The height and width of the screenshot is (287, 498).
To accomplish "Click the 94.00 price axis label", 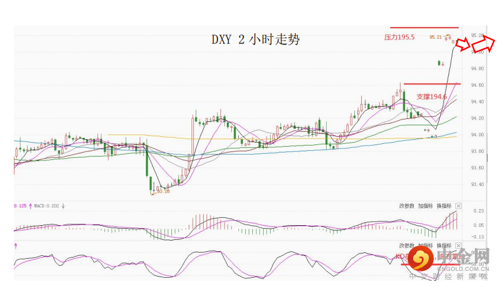I will (x=477, y=135).
